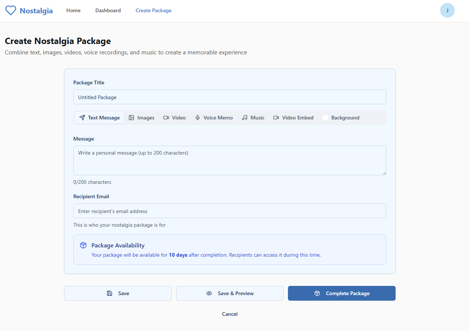Click the eye icon on Save & Preview
The width and height of the screenshot is (470, 331).
[x=209, y=293]
